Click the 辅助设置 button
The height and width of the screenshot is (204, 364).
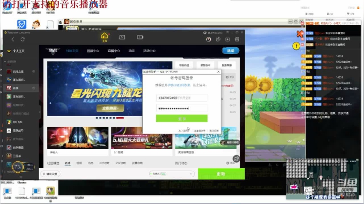[x=51, y=174]
